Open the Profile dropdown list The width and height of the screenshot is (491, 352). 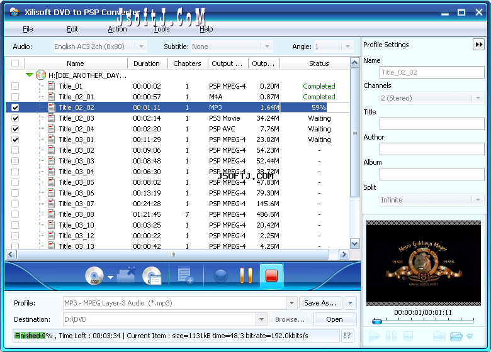point(291,303)
